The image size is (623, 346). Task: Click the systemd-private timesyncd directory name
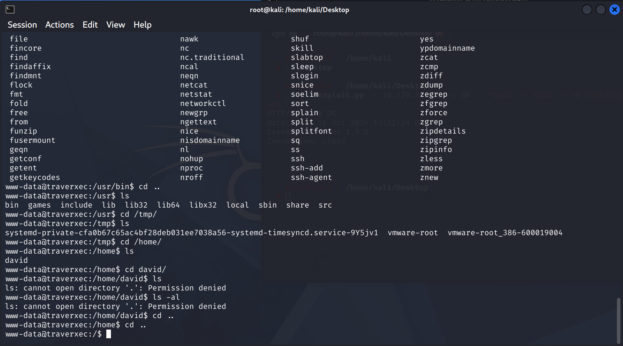coord(191,233)
